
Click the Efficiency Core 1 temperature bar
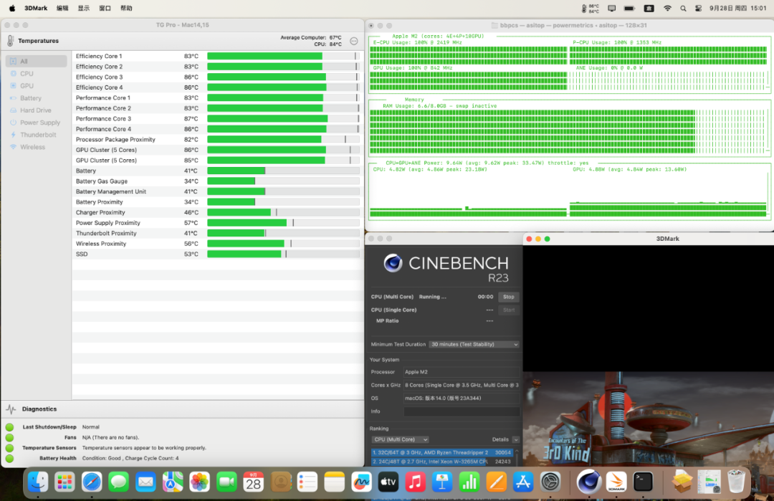[283, 56]
